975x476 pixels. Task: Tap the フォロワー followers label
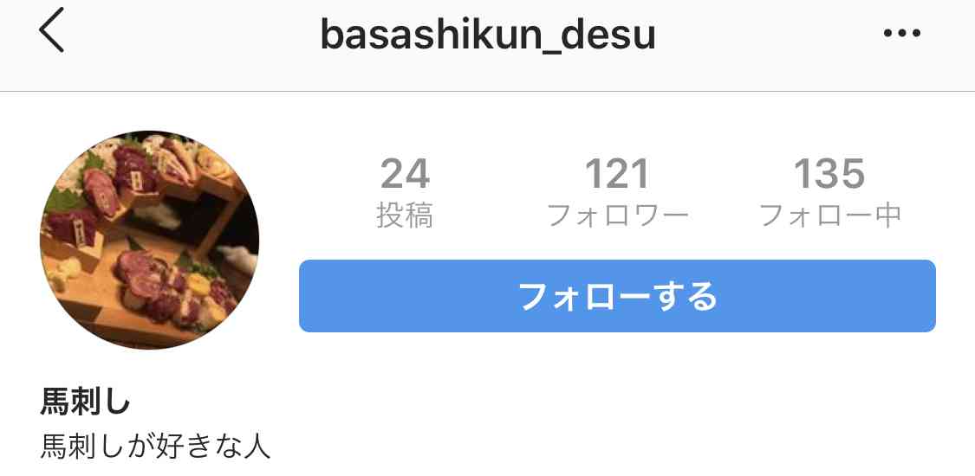coord(617,215)
